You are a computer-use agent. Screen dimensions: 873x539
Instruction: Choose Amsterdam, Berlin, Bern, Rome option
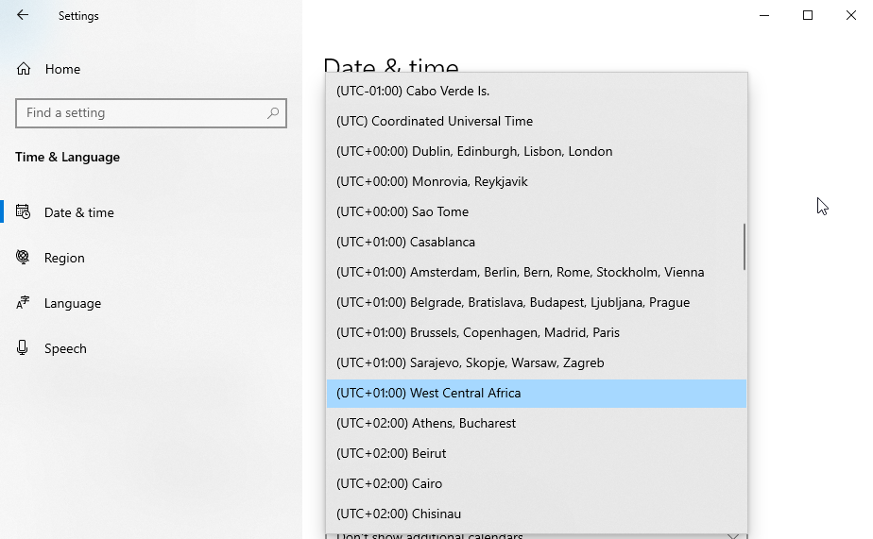pyautogui.click(x=520, y=272)
